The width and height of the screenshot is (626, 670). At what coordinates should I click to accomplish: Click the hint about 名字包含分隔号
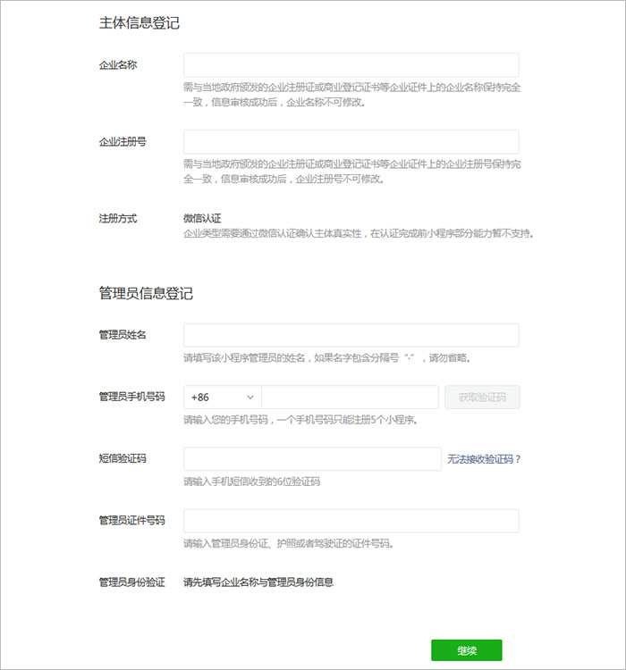tap(327, 358)
